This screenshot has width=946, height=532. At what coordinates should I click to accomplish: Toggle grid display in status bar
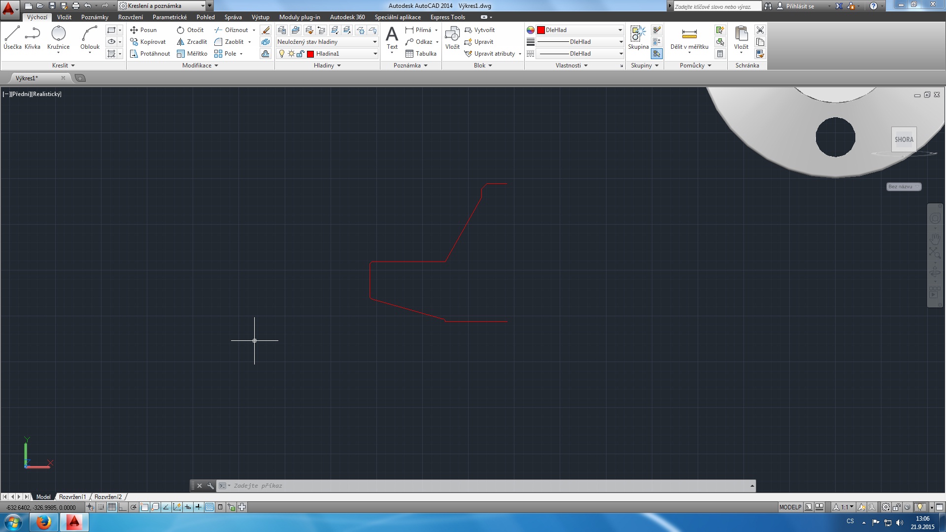pos(112,507)
